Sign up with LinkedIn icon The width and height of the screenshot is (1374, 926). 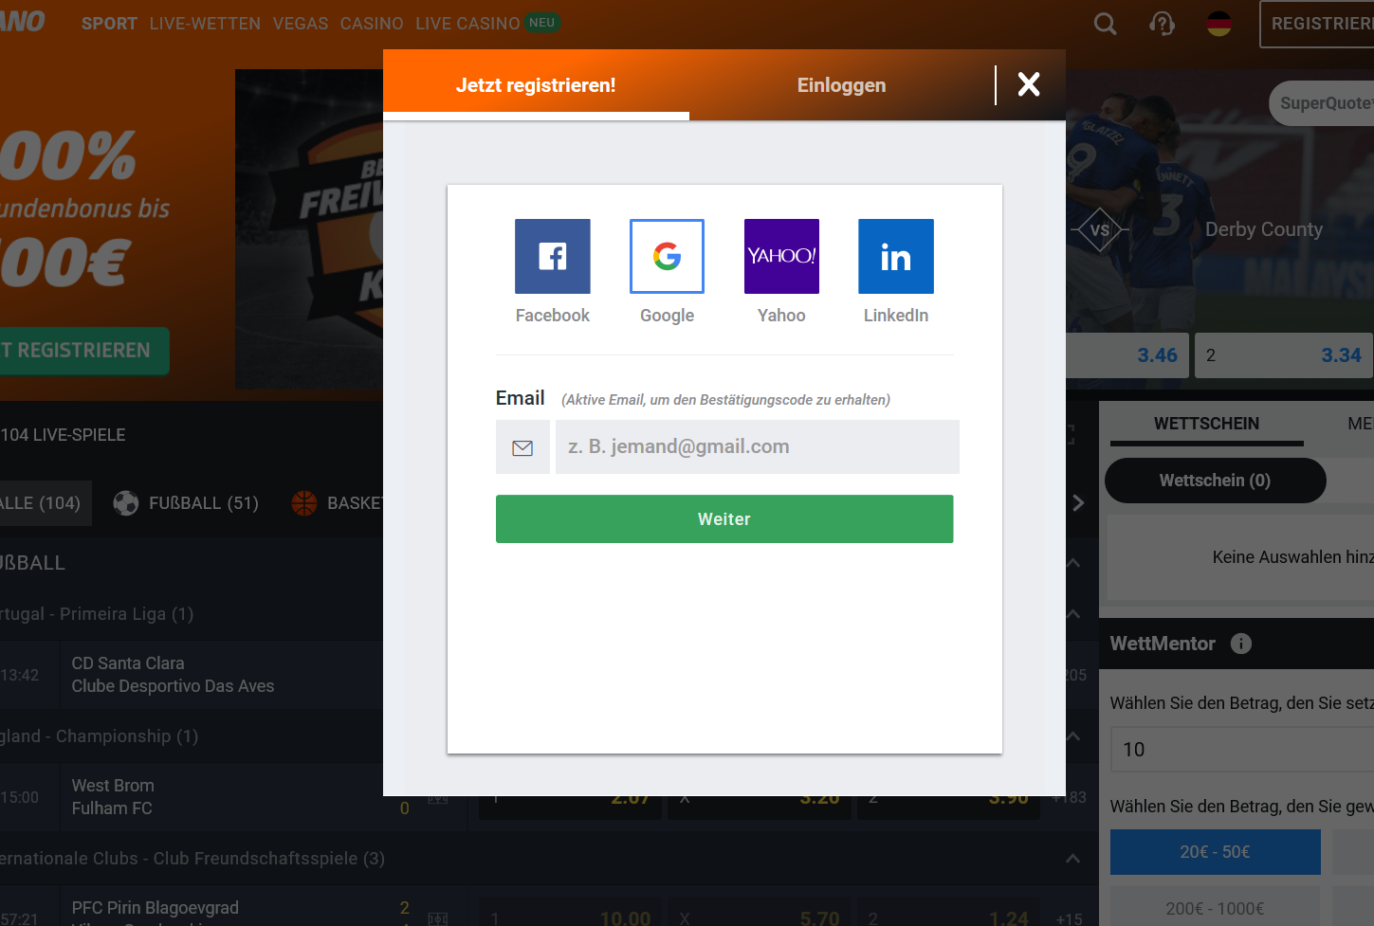(896, 256)
